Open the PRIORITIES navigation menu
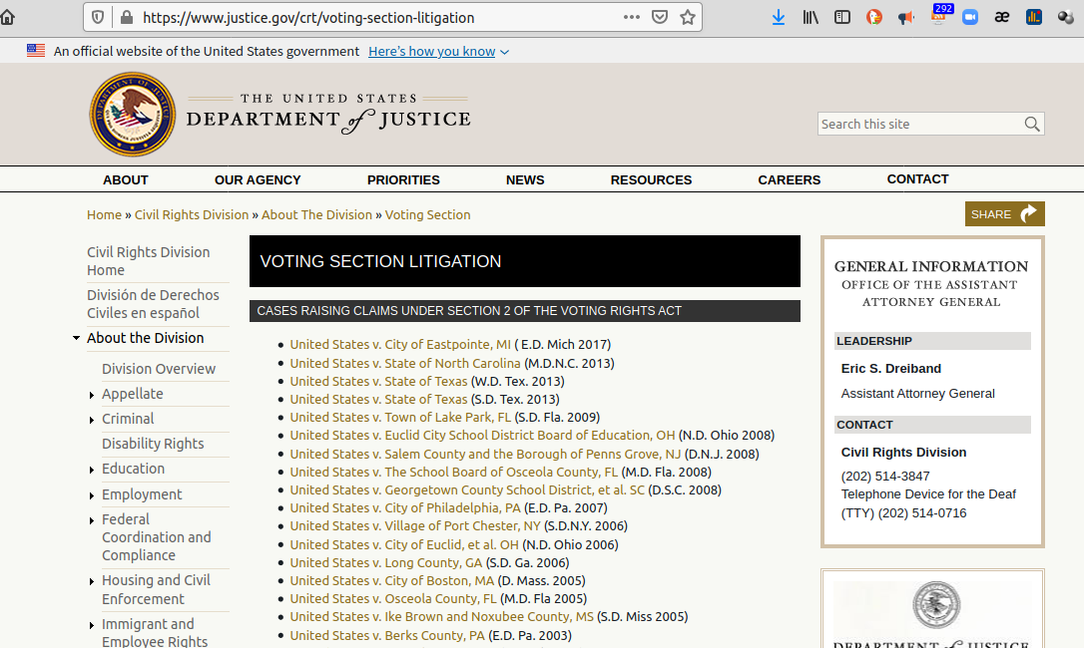 (403, 179)
